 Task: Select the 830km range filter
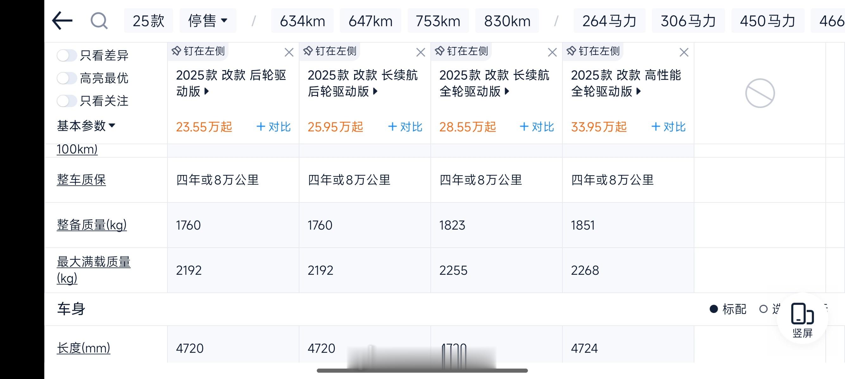click(507, 21)
